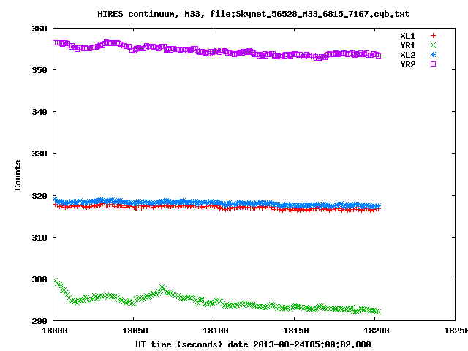This screenshot has width=468, height=351.
Task: Click the 340 y-axis tick label
Action: [39, 112]
